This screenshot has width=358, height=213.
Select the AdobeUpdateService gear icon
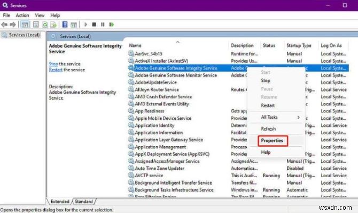coord(131,82)
